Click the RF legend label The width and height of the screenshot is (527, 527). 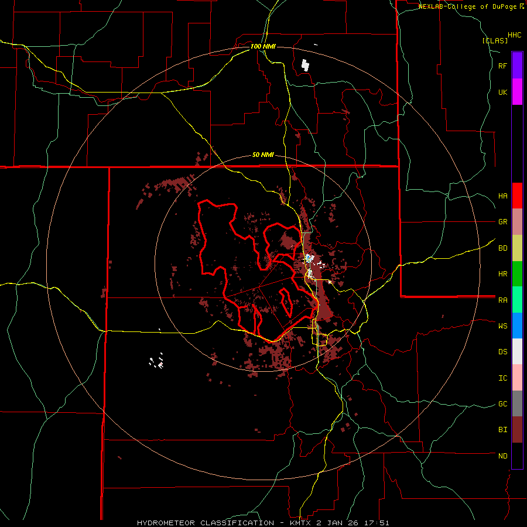tap(502, 66)
